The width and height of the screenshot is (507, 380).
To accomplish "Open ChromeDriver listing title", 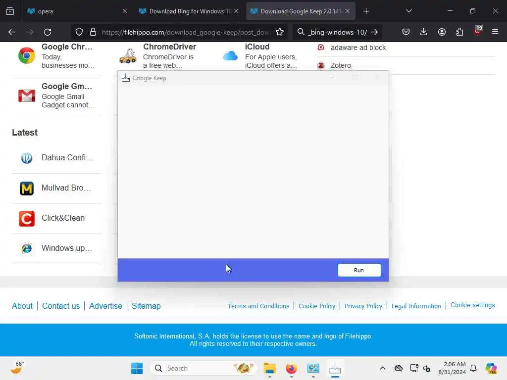I will click(x=169, y=47).
